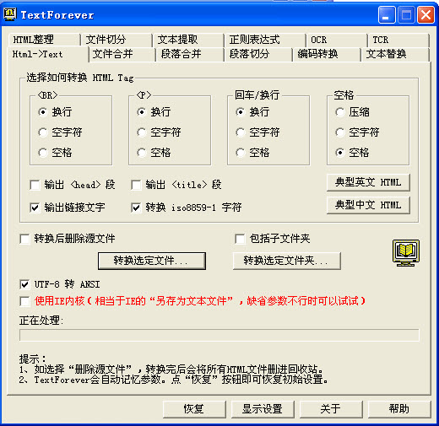This screenshot has height=426, width=439.
Task: Enable 转换后删除源文件 checkbox
Action: (24, 239)
